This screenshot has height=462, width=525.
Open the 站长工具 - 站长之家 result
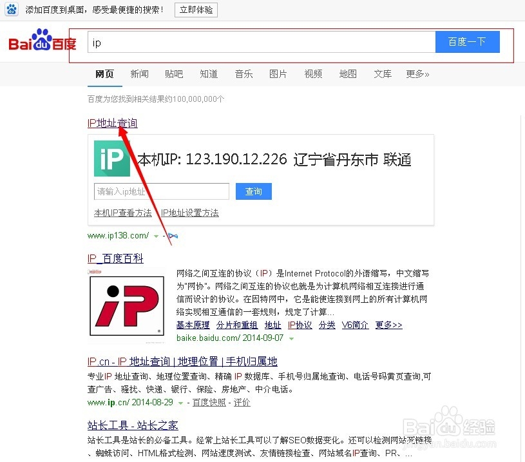[133, 425]
